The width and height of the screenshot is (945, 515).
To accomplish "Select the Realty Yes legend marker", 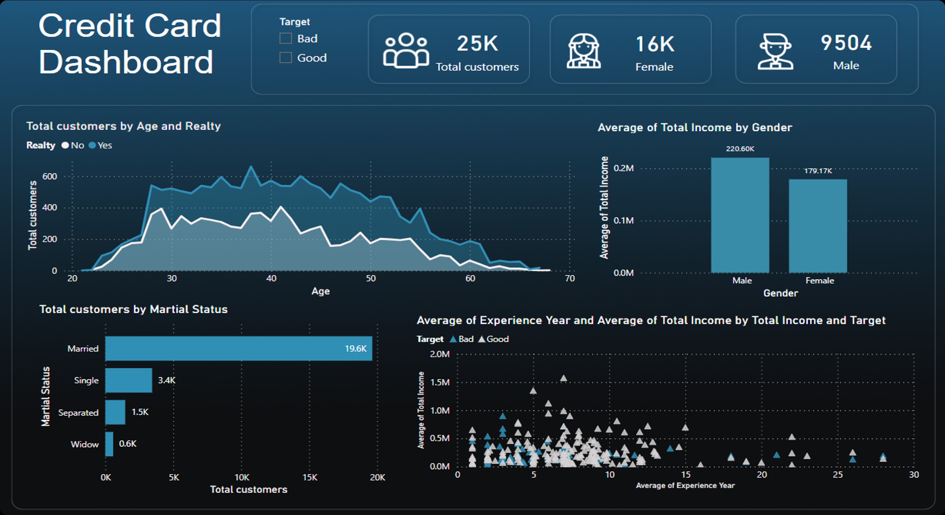I will [x=92, y=145].
